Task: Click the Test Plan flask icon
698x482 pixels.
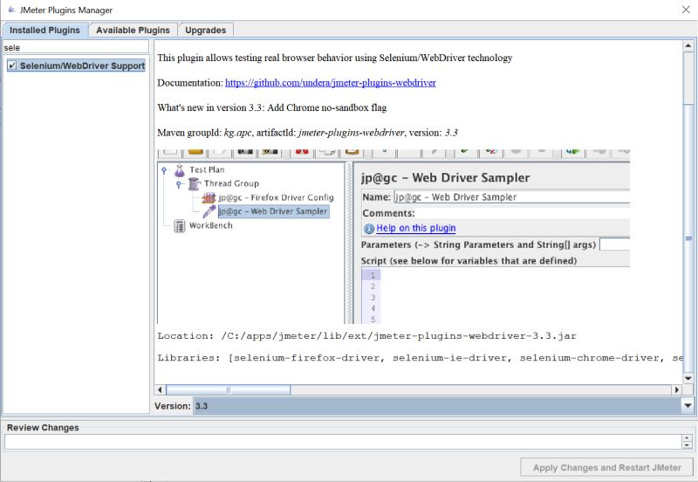Action: tap(180, 170)
